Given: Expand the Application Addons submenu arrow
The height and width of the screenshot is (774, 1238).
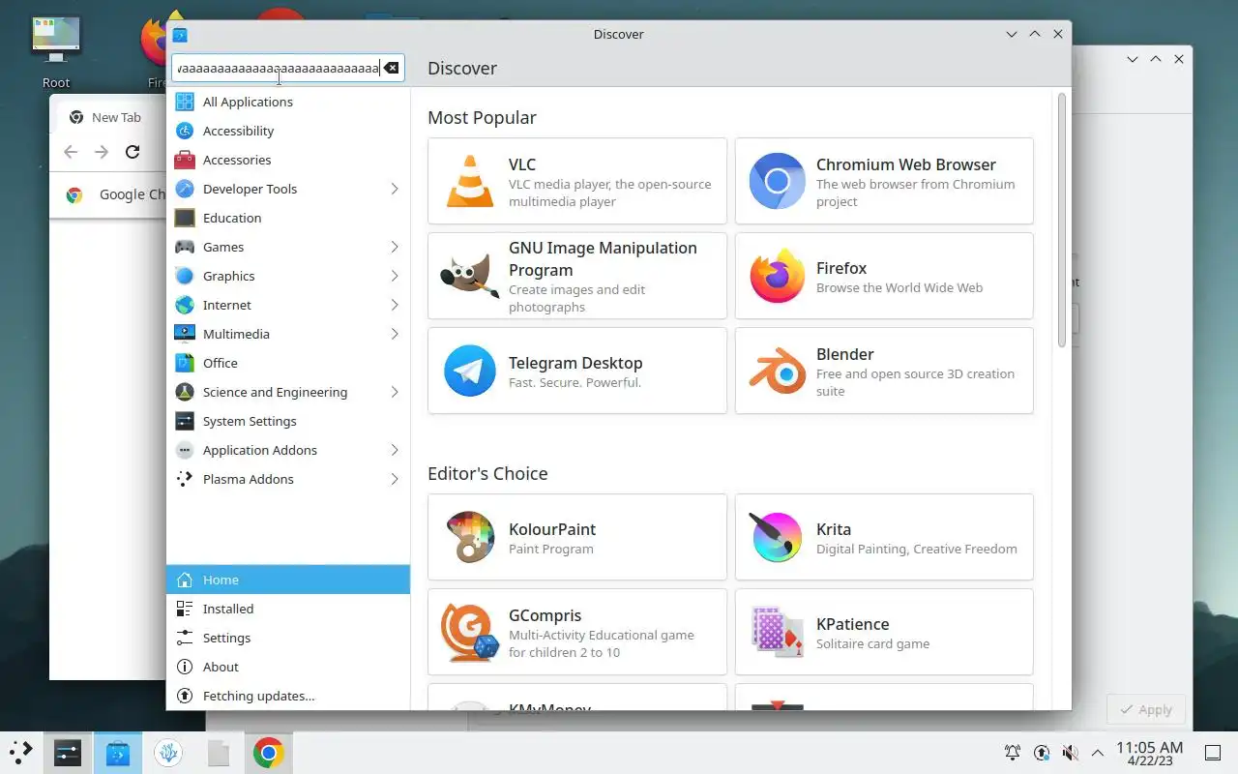Looking at the screenshot, I should tap(395, 450).
